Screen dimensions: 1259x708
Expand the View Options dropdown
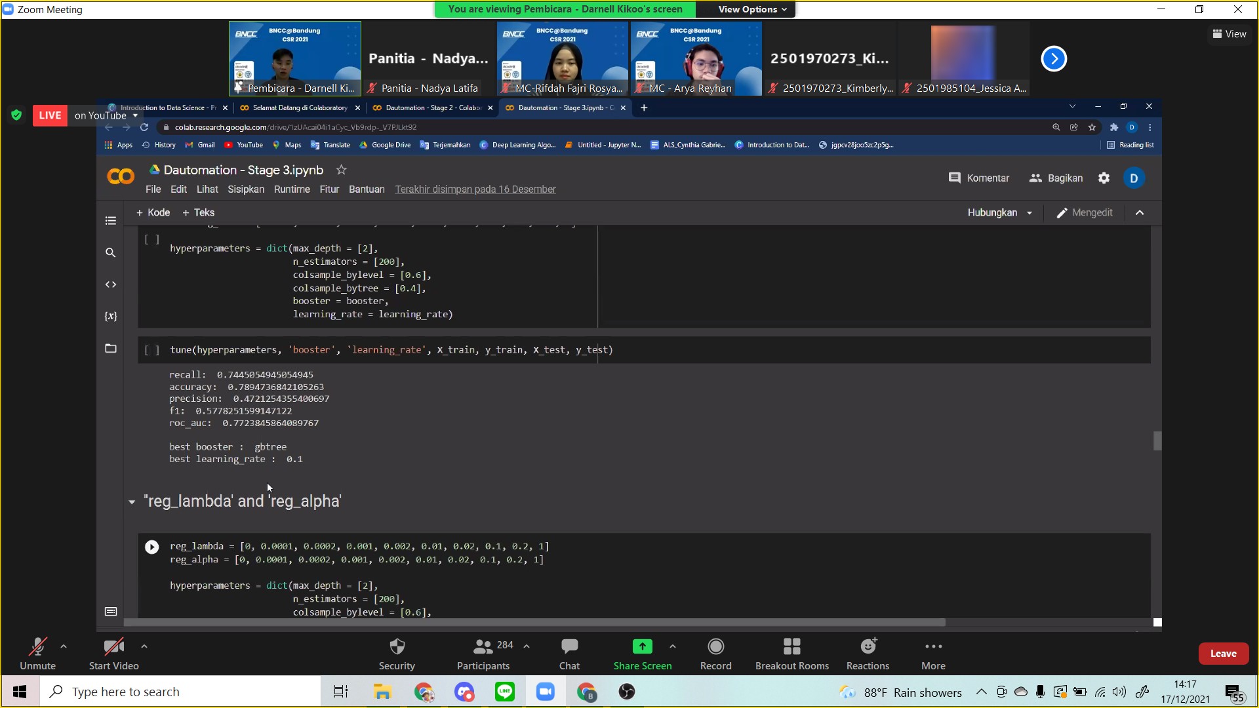(x=751, y=9)
